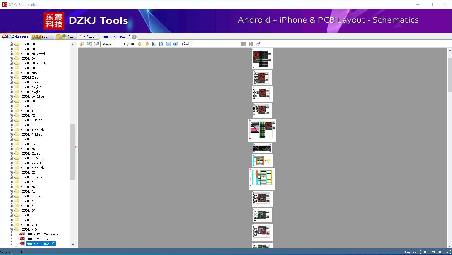Image resolution: width=452 pixels, height=255 pixels.
Task: Select the HONOR V10 Manual document tab
Action: [116, 37]
